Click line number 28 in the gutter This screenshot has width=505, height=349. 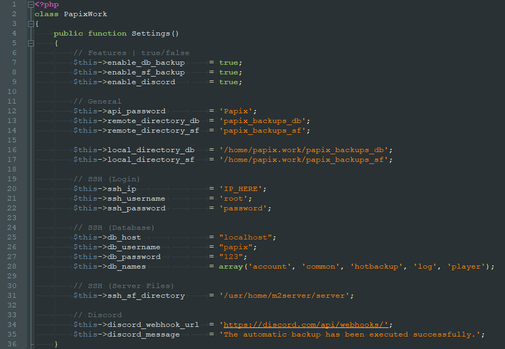(12, 266)
